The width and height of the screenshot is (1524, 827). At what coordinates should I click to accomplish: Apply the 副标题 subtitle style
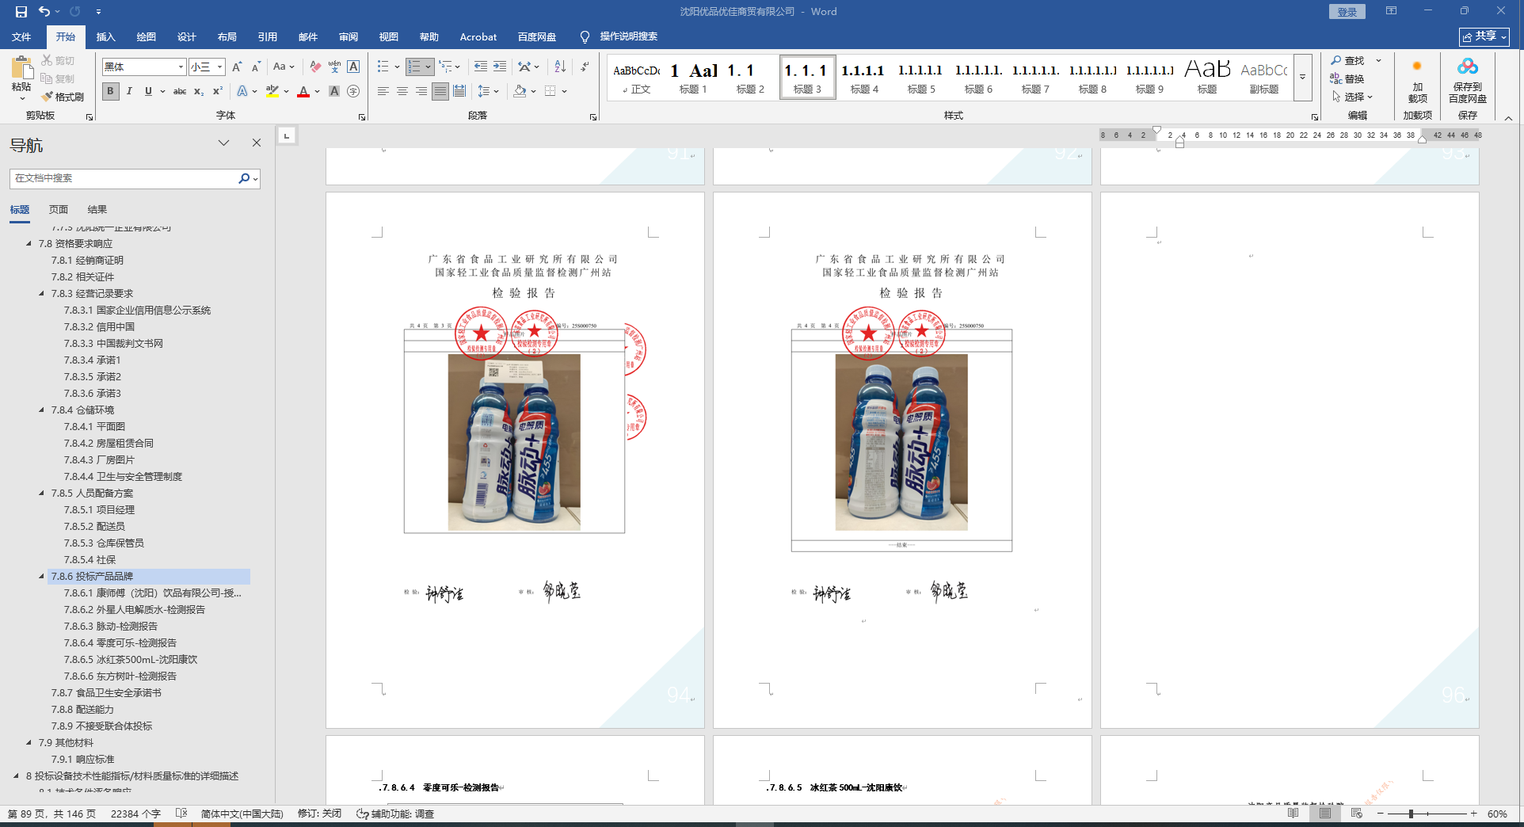click(1263, 78)
